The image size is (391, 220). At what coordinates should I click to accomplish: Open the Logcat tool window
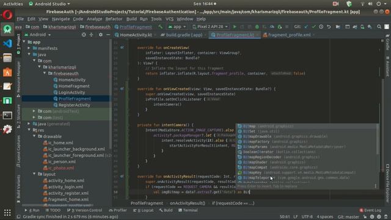pos(143,210)
